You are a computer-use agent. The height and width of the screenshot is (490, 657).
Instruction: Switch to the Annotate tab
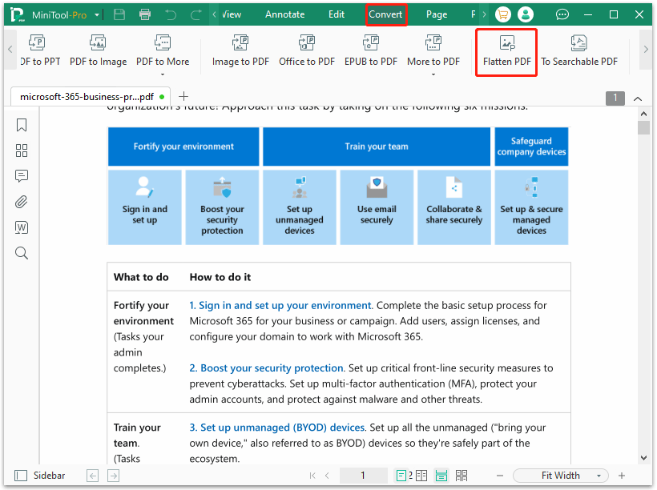(284, 14)
